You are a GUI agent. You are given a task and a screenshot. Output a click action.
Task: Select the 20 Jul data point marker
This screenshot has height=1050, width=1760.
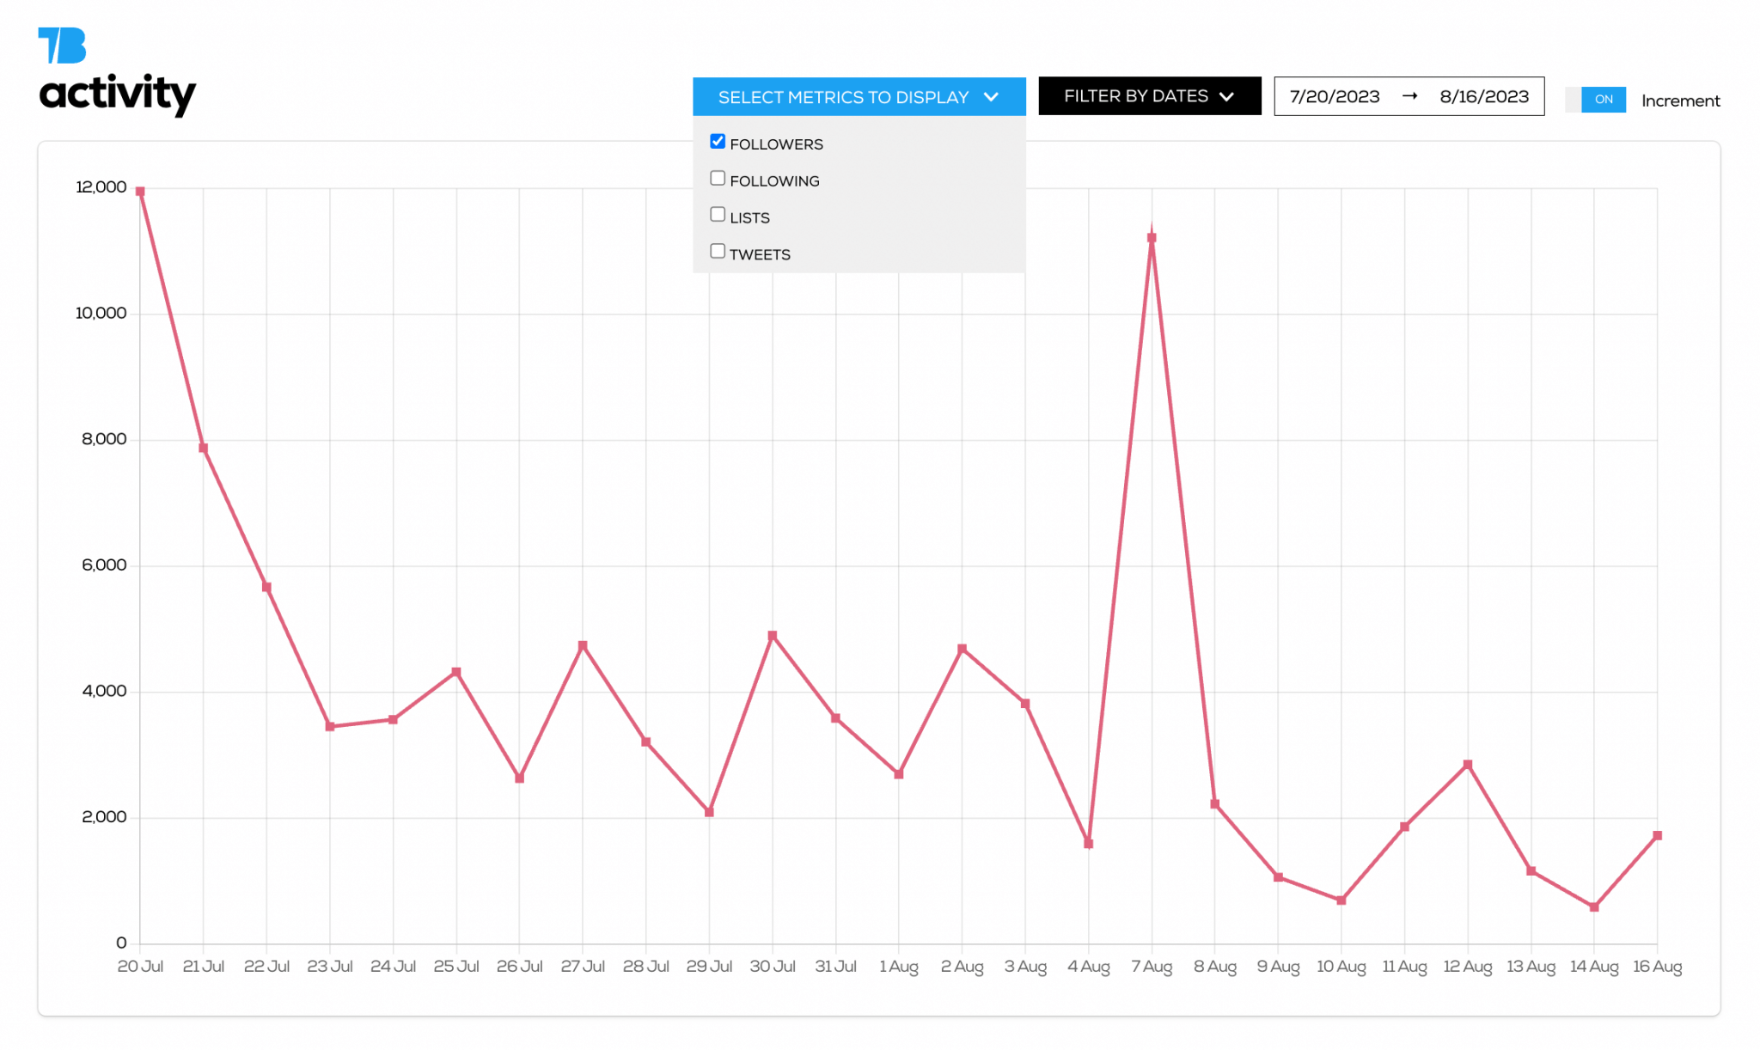[x=140, y=192]
